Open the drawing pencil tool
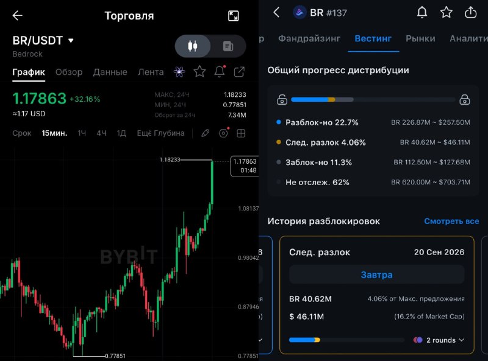 click(205, 133)
